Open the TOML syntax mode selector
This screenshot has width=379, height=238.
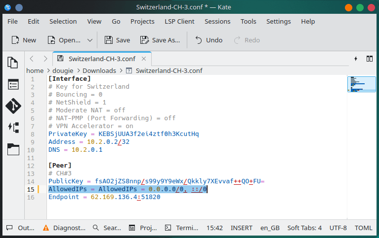[363, 228]
